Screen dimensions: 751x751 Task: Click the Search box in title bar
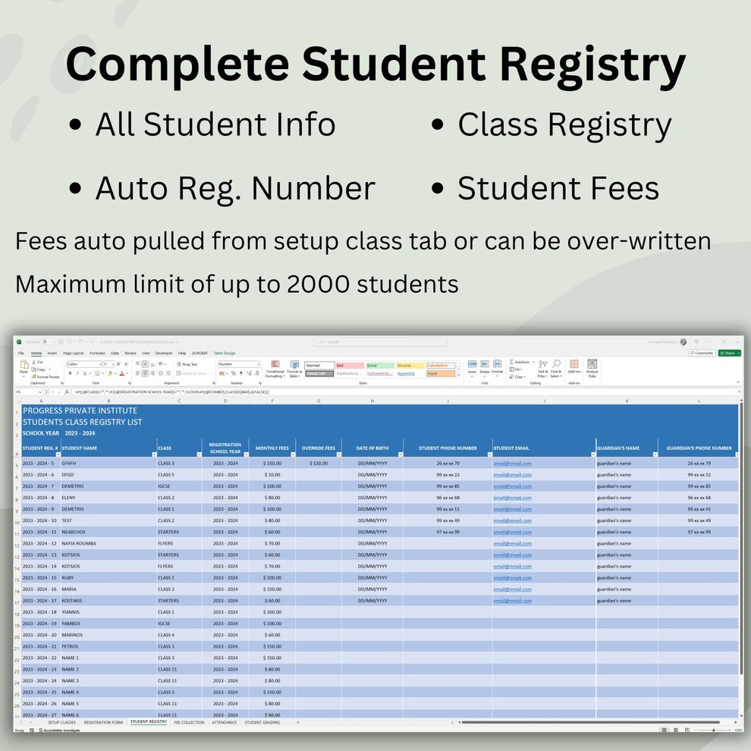point(380,342)
